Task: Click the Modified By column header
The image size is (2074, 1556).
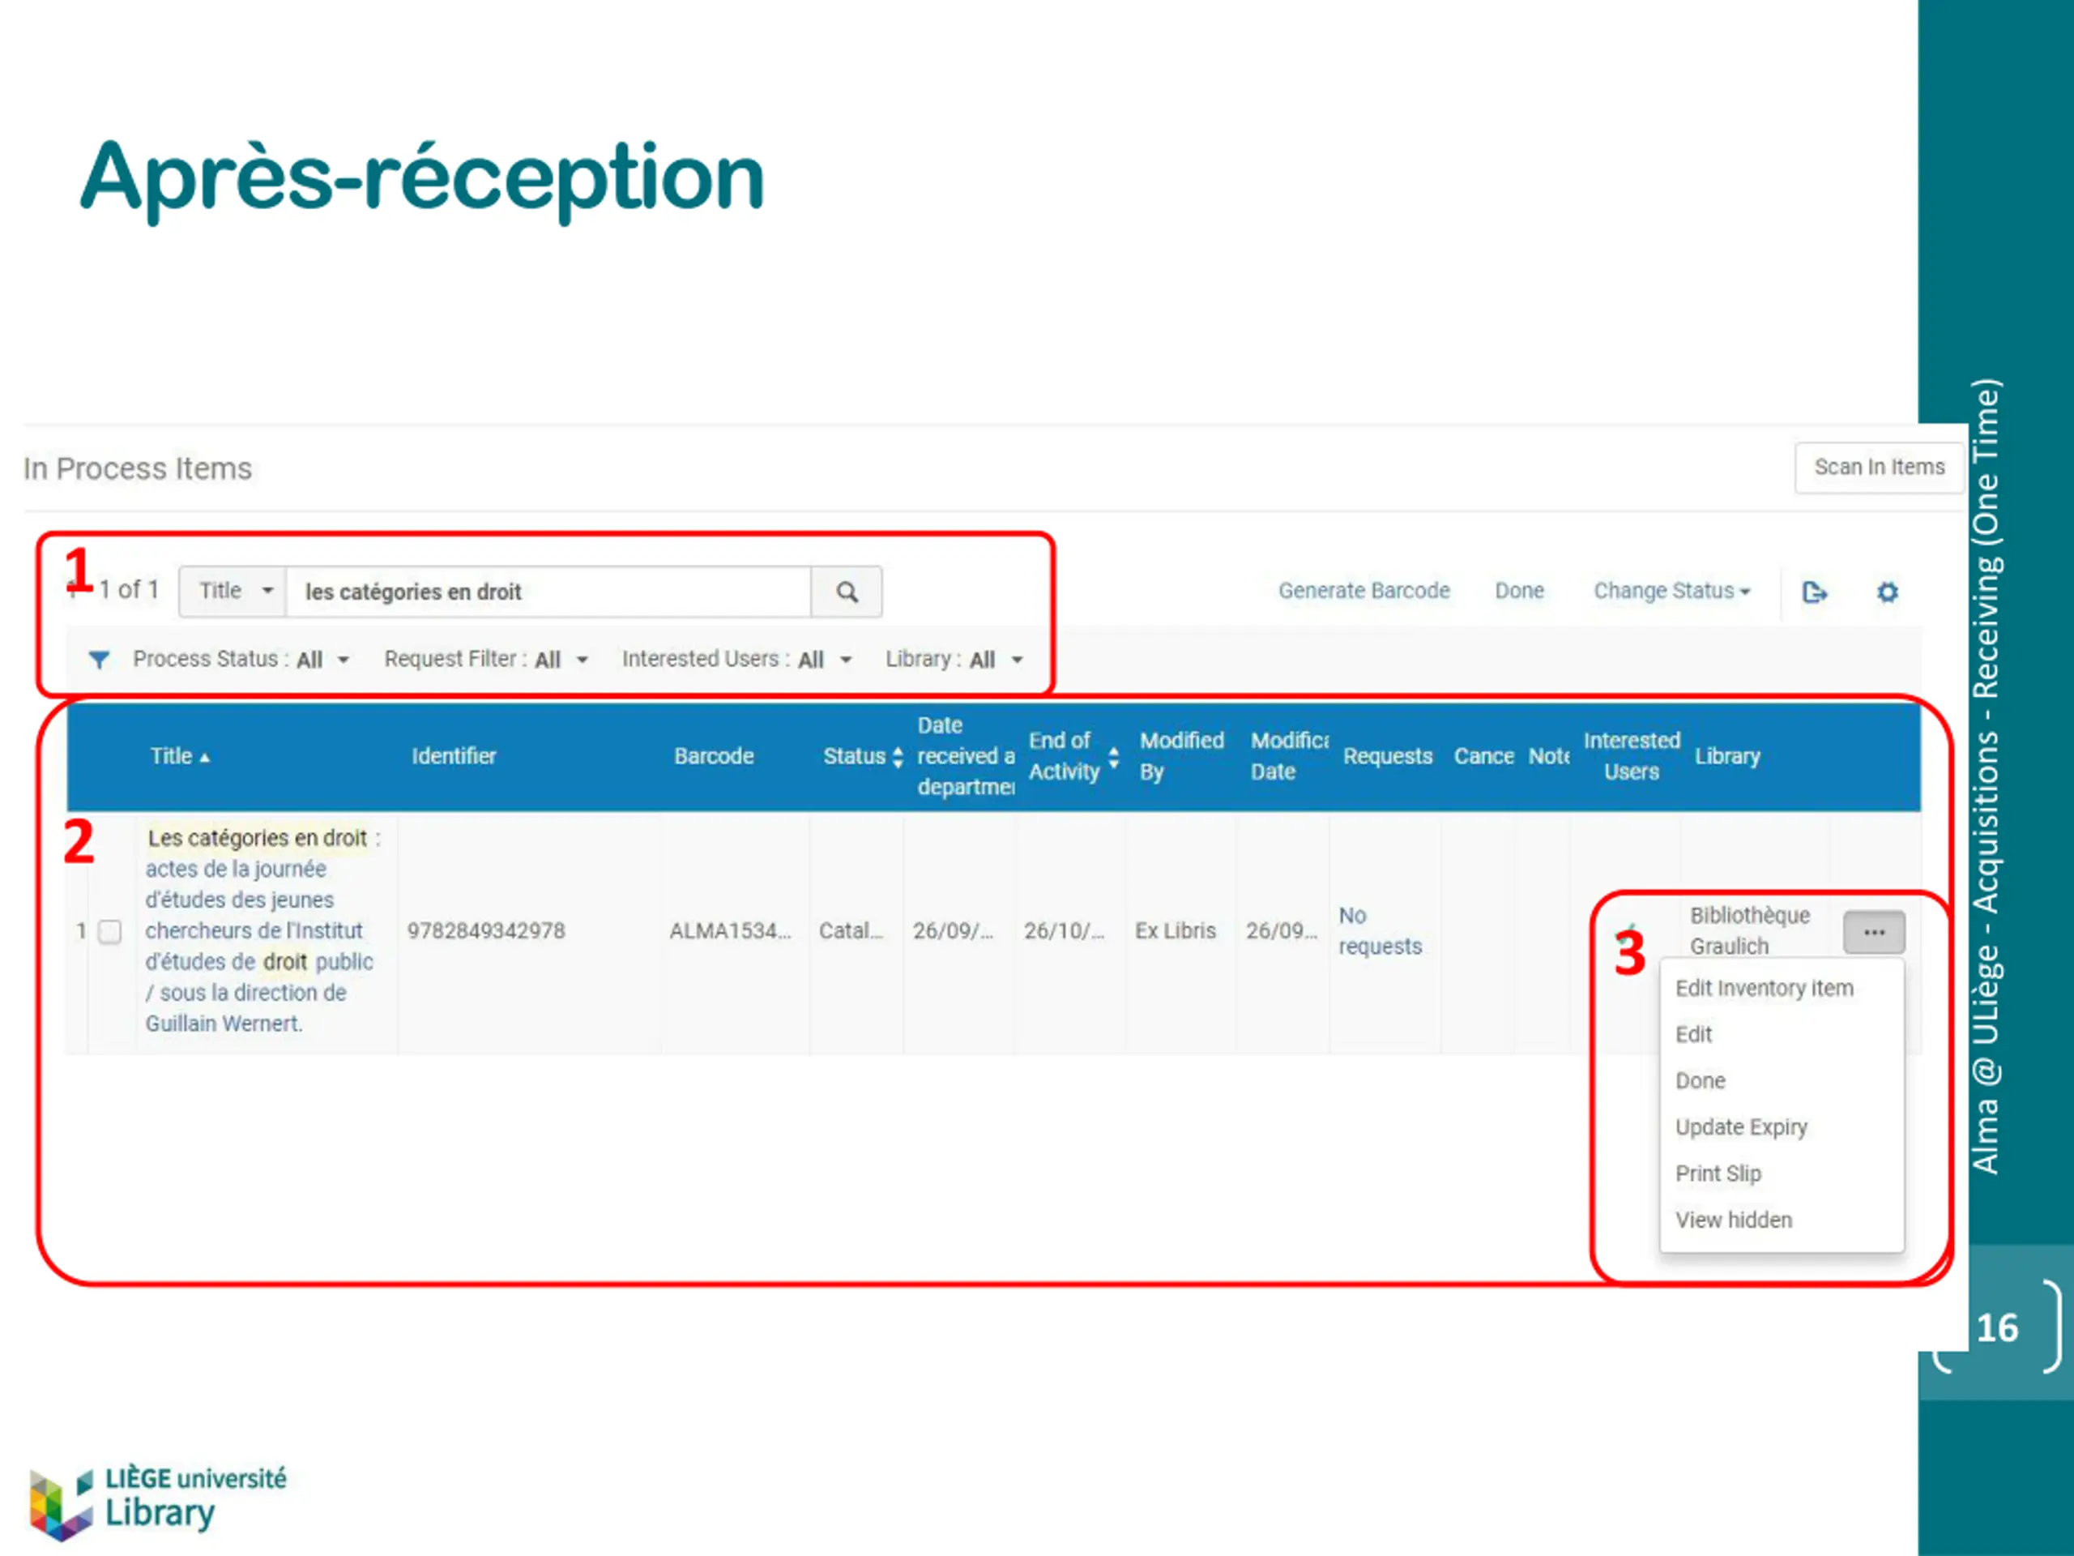Action: (x=1181, y=757)
